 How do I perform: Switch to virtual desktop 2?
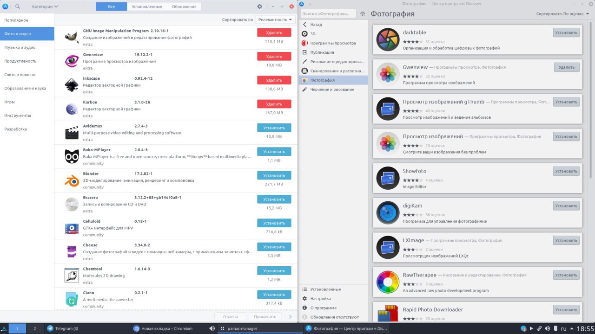tap(34, 328)
